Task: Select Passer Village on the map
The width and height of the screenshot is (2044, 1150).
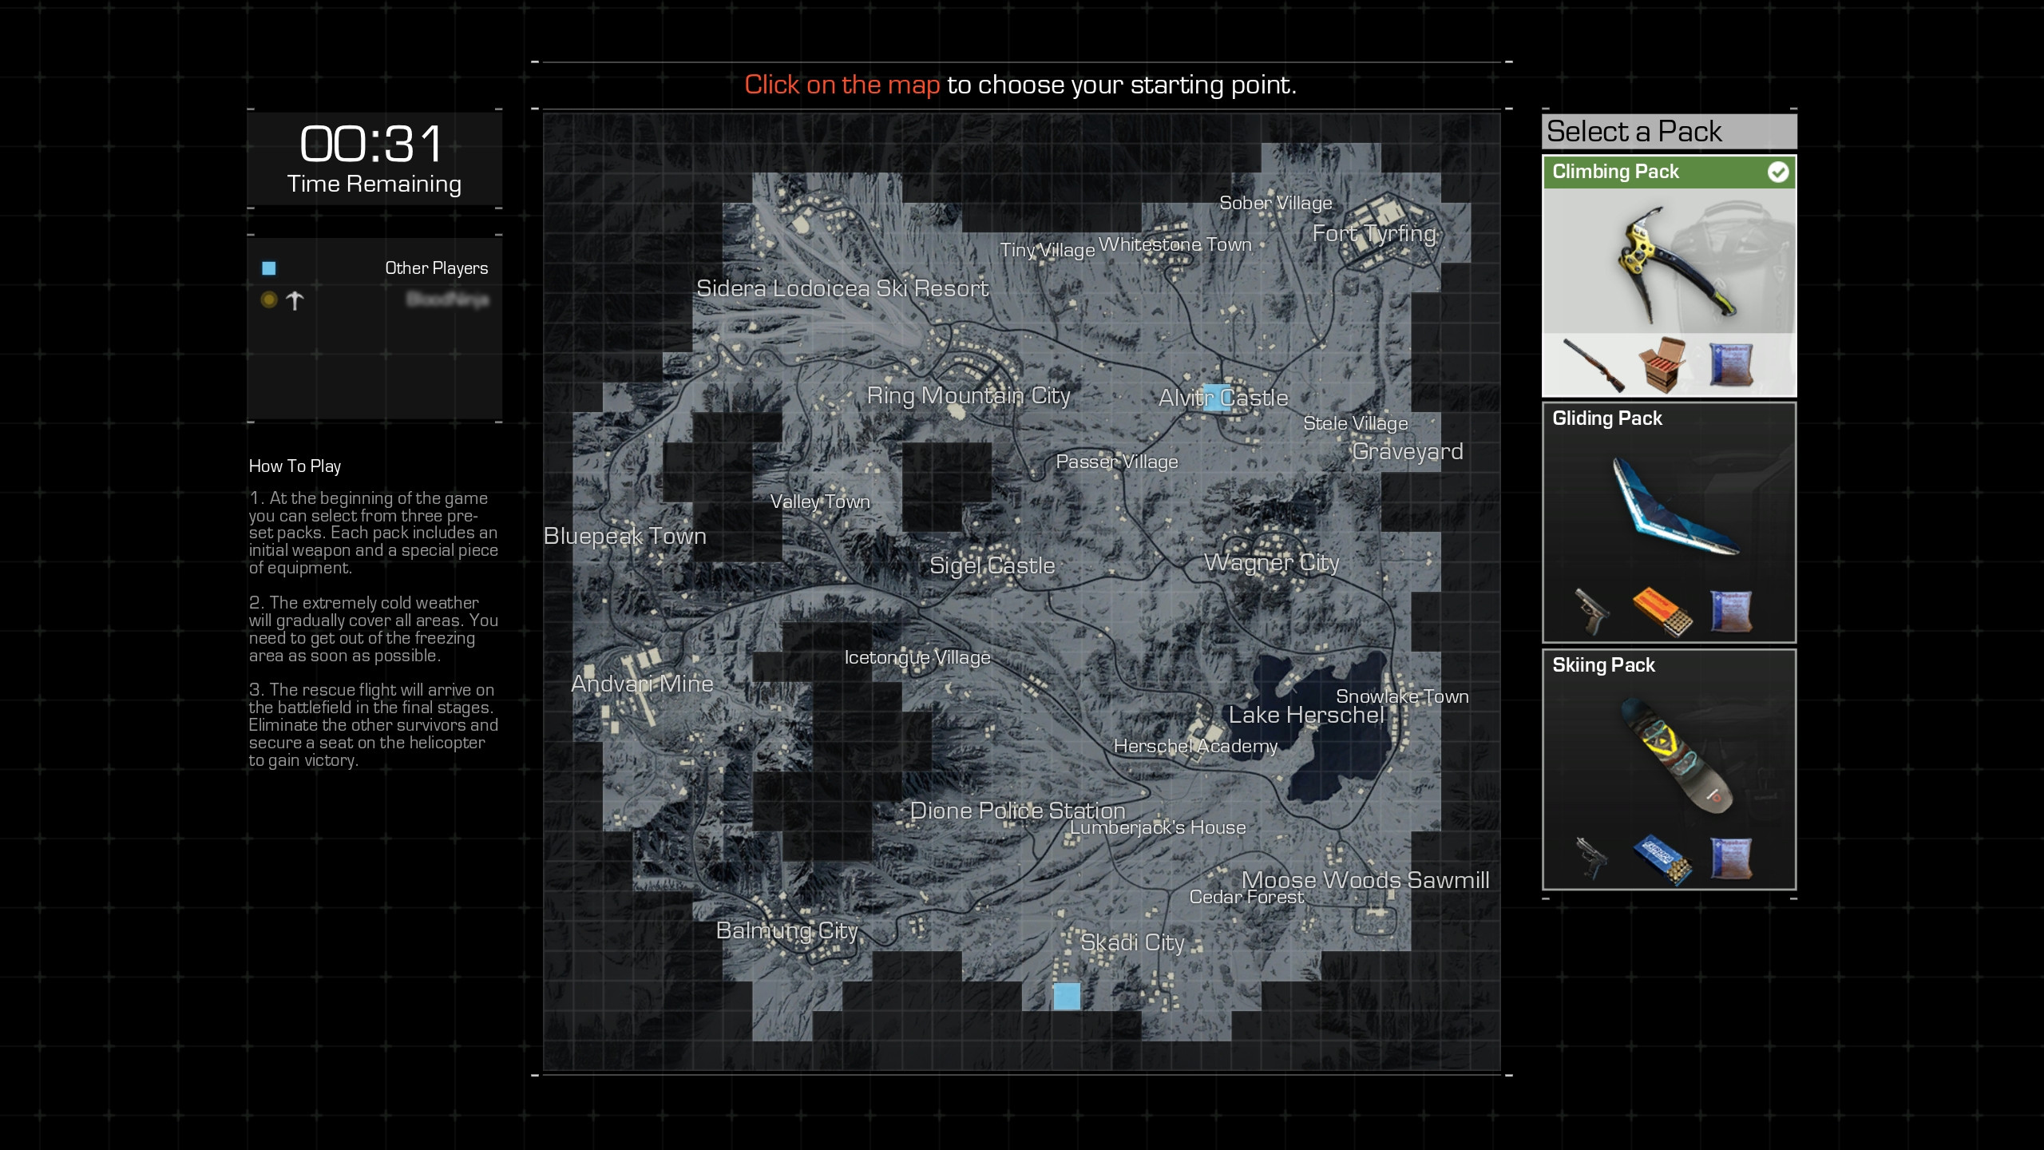Action: (1117, 462)
